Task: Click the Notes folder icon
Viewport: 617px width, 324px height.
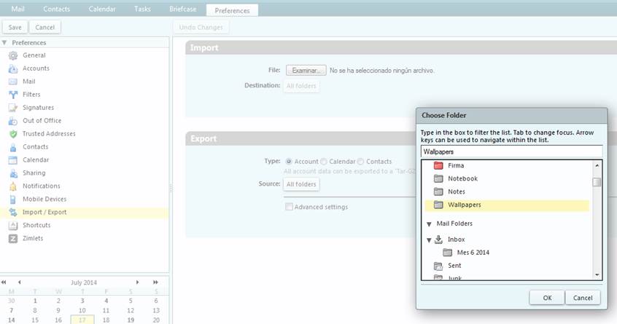Action: pyautogui.click(x=438, y=191)
